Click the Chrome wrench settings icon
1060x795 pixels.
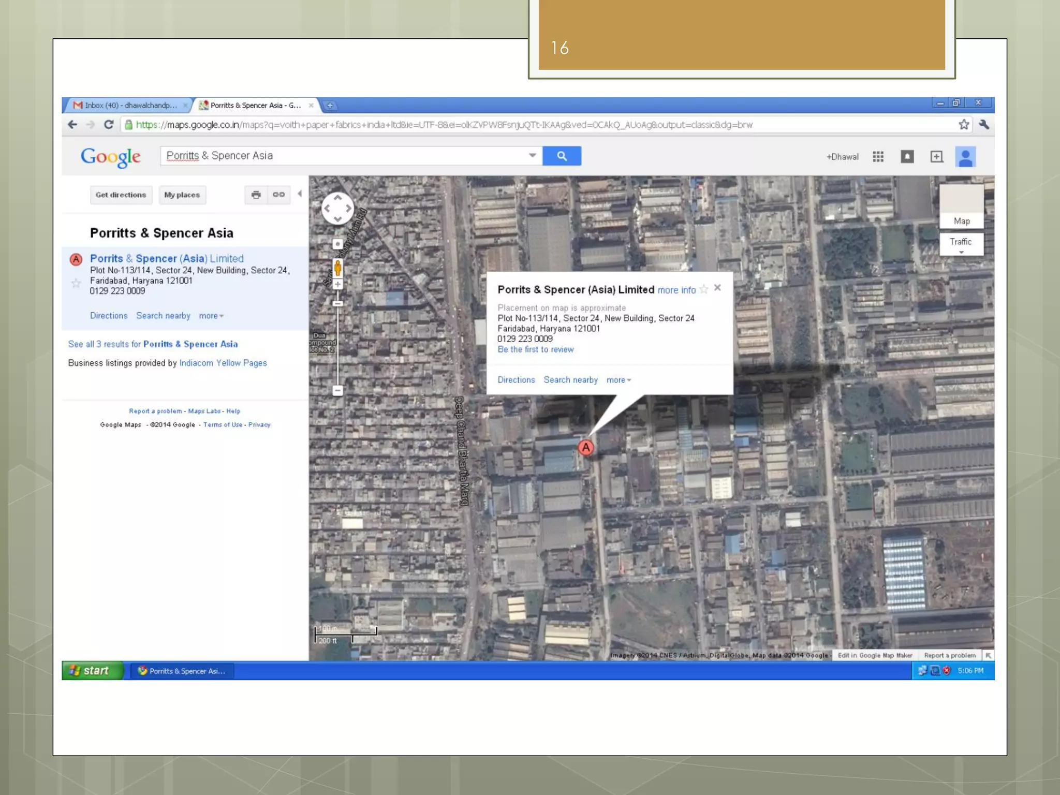(984, 124)
